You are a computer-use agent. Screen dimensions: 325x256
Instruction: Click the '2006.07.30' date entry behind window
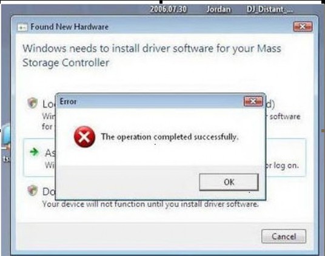coord(169,9)
